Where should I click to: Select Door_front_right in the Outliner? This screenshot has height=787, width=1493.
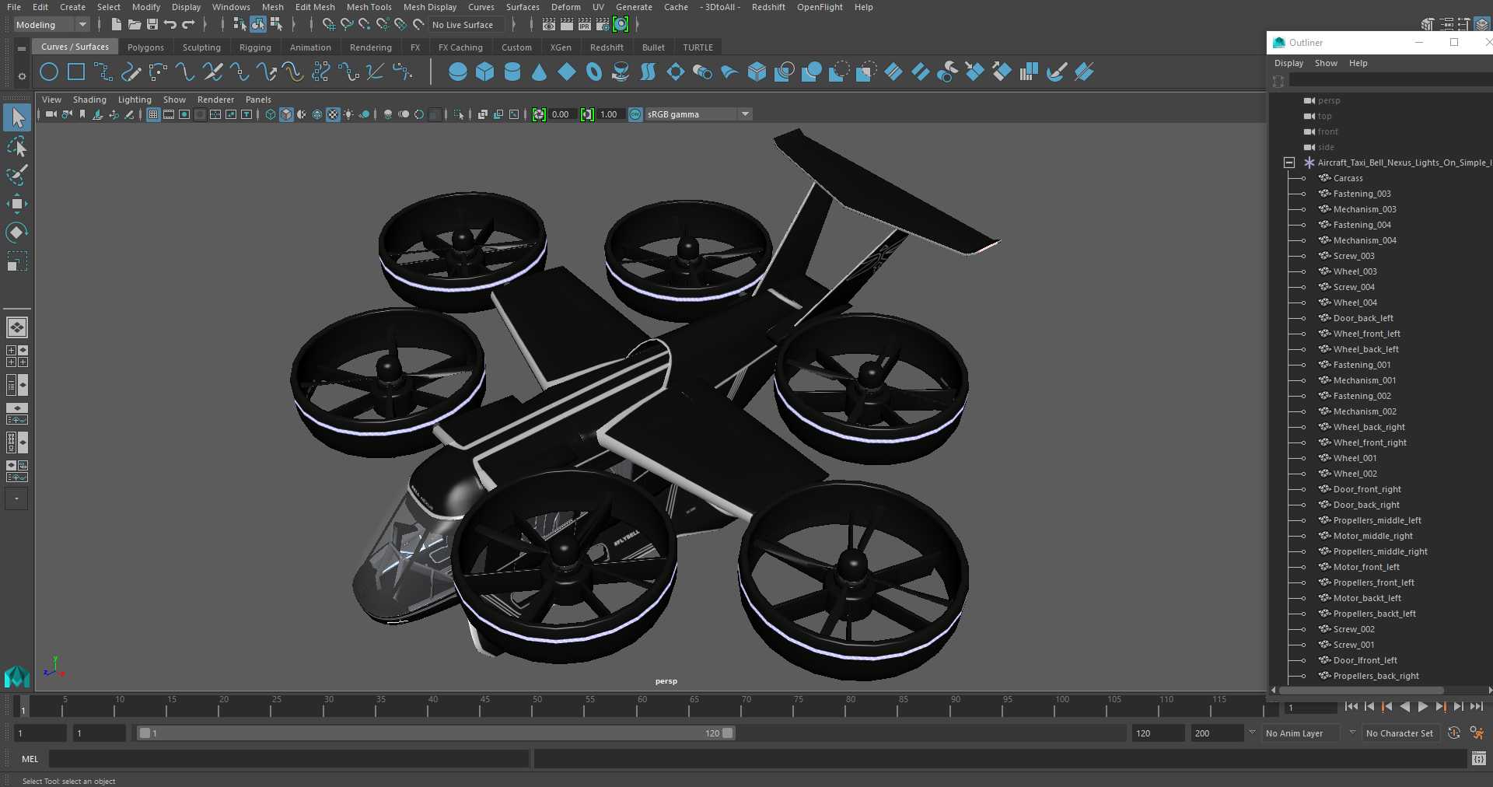coord(1366,489)
